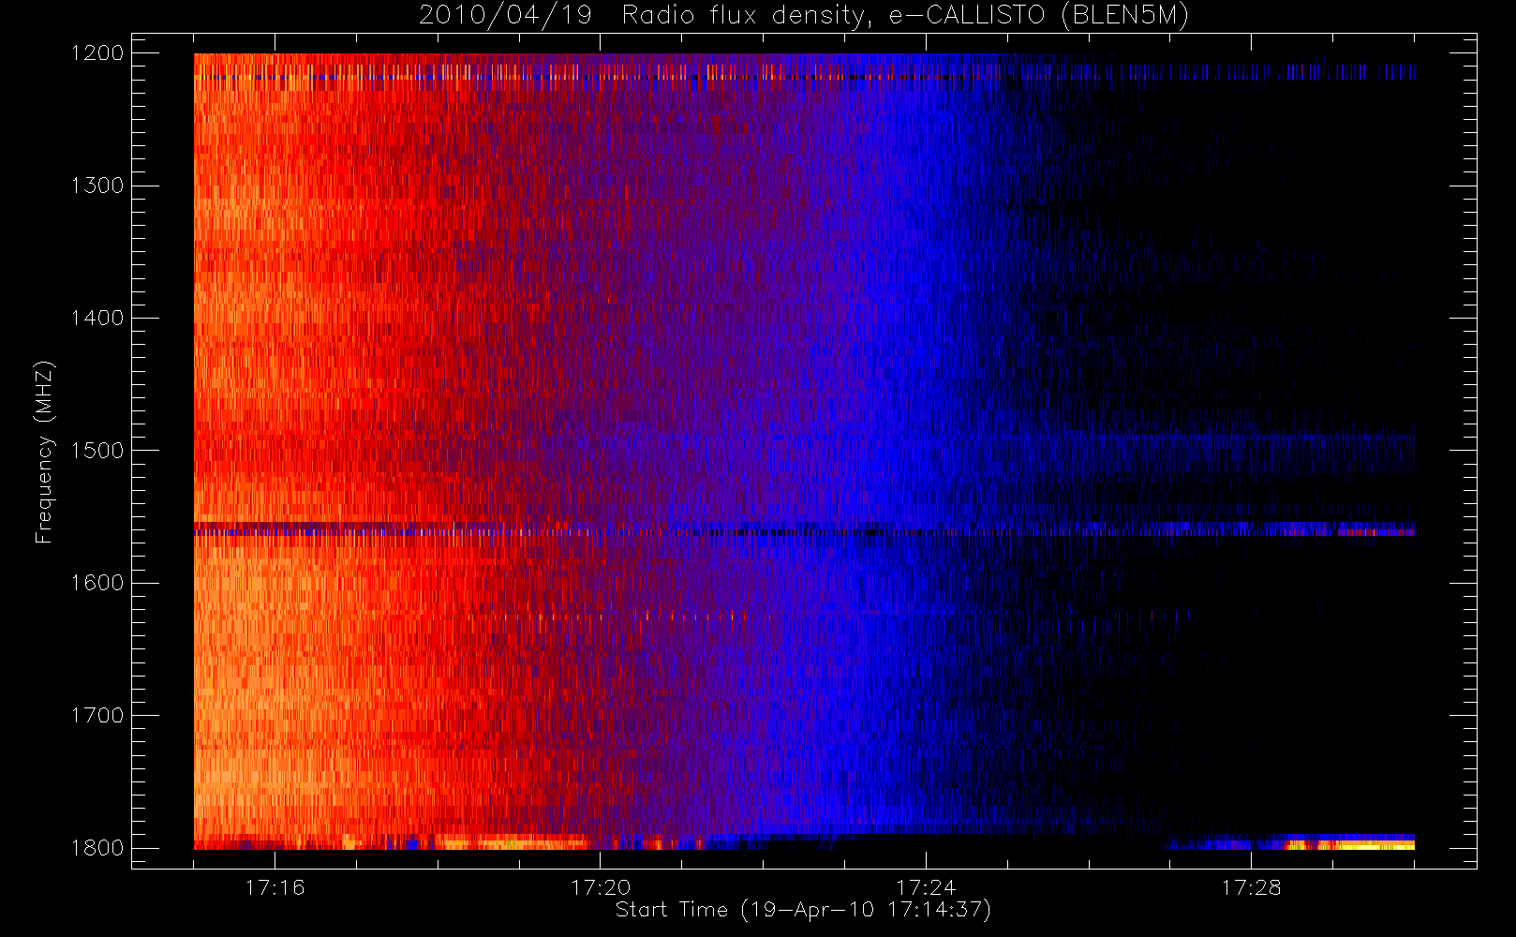Click the '17:20' time axis label

601,887
